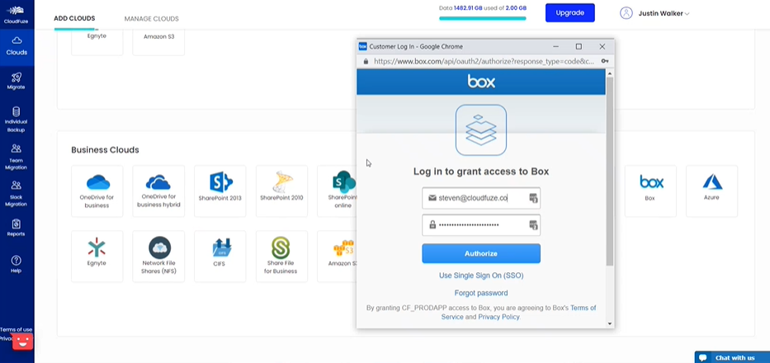Open Slack Migration in sidebar

(x=17, y=194)
